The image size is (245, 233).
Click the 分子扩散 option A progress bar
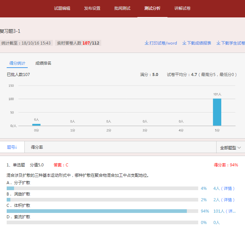[102, 188]
